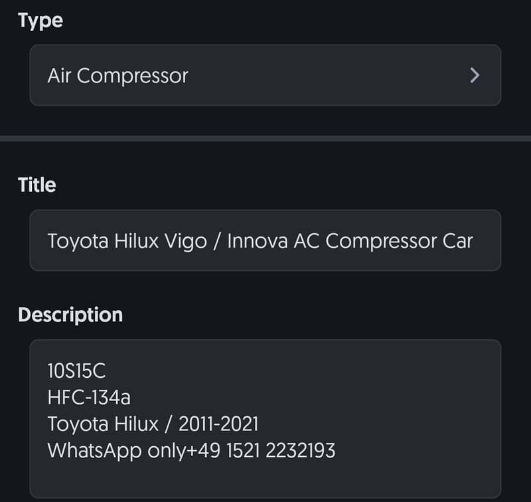Click the chevron arrow on Air Compressor row
This screenshot has width=531, height=502.
[475, 76]
